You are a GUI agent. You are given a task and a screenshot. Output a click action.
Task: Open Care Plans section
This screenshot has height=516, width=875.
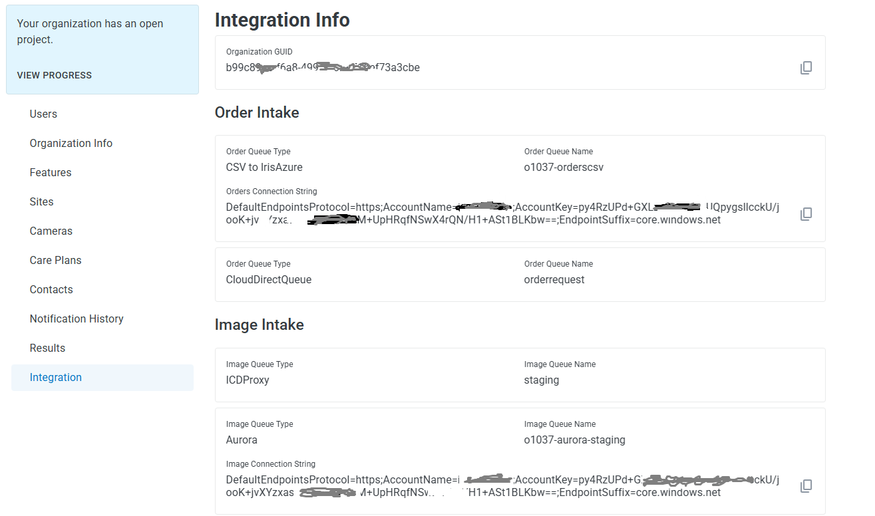tap(56, 260)
